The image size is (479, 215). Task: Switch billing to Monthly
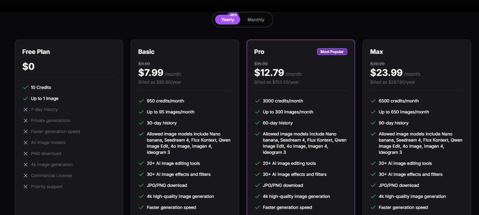coord(256,20)
